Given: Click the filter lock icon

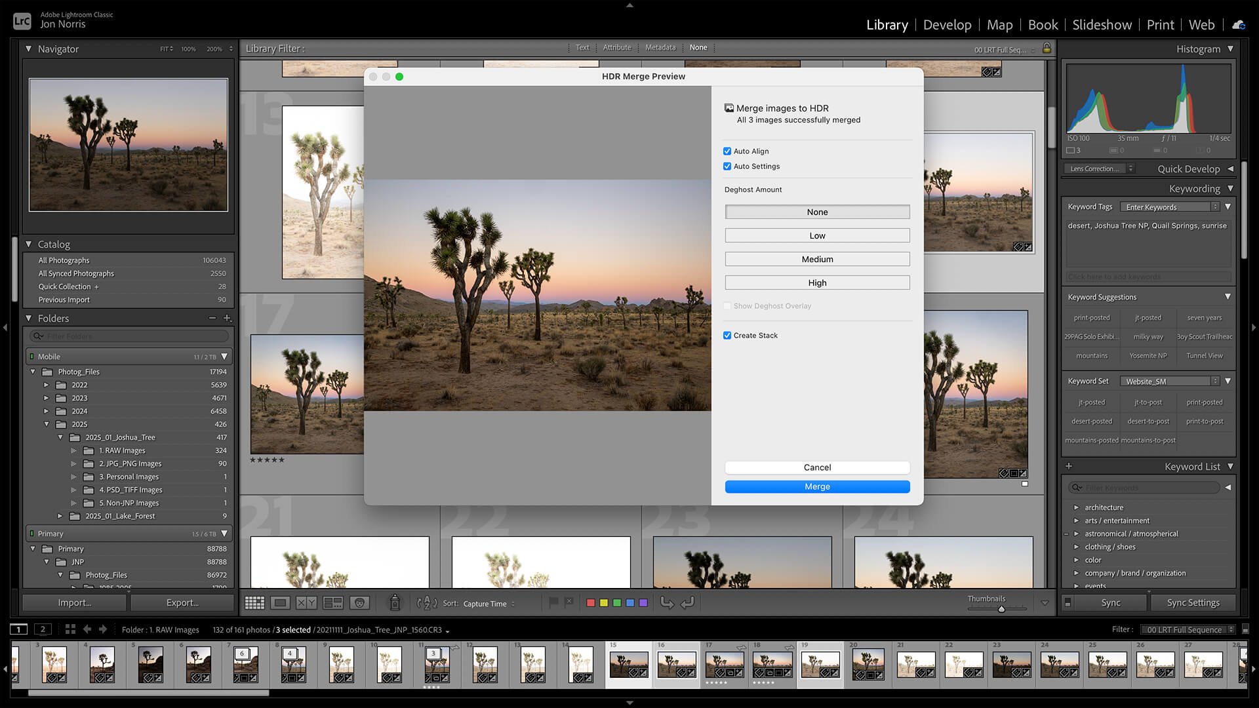Looking at the screenshot, I should 1047,48.
